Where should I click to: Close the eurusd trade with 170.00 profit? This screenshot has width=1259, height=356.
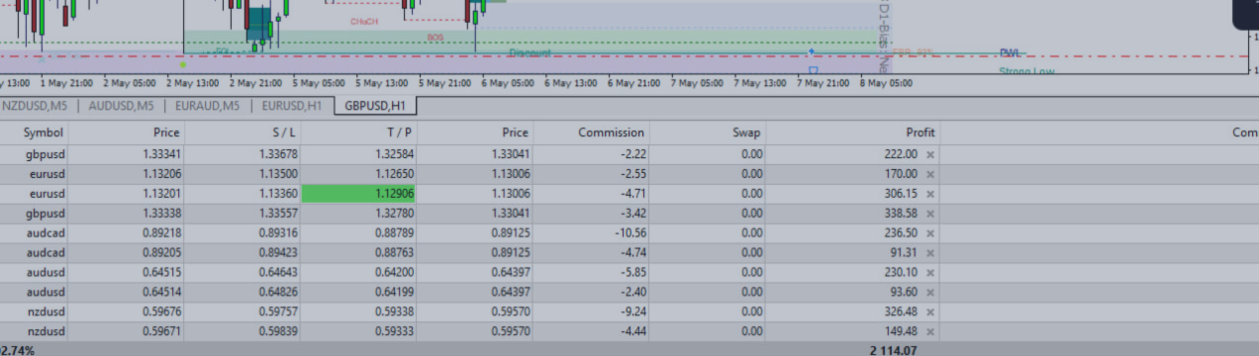click(930, 174)
